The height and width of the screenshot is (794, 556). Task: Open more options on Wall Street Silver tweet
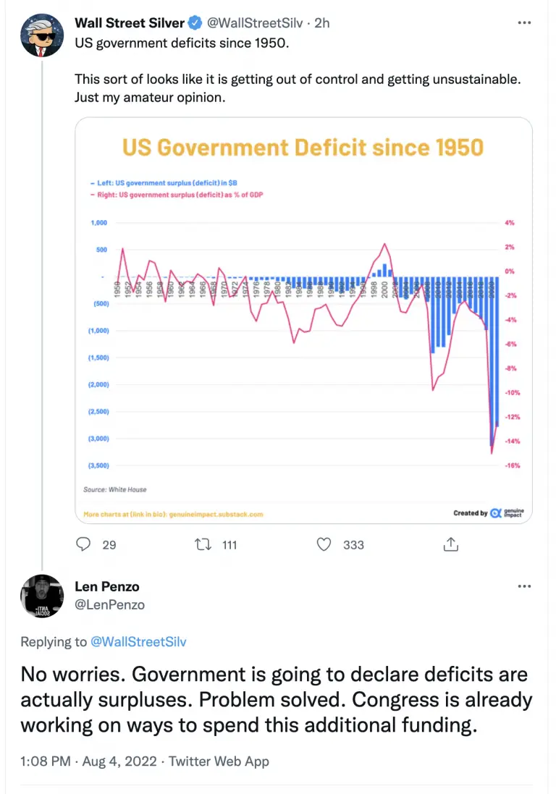[524, 22]
